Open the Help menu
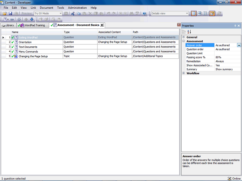The image size is (242, 181). (x=93, y=8)
